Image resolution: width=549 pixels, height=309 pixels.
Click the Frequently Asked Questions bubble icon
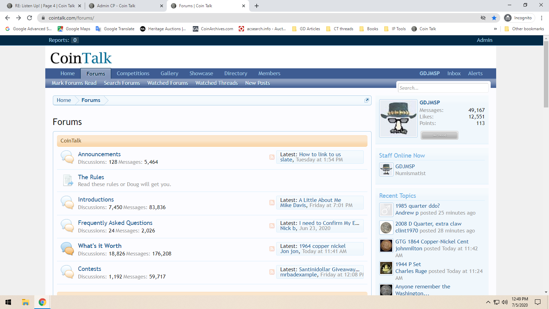pos(67,226)
